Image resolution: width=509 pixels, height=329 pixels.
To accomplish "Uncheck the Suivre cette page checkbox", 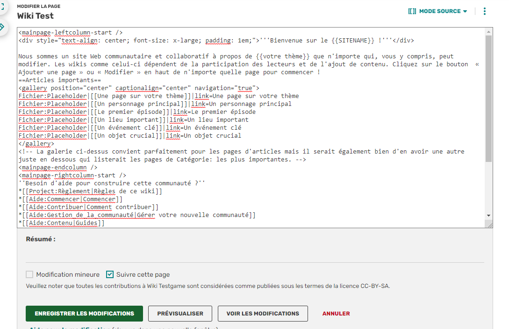I will (x=110, y=274).
